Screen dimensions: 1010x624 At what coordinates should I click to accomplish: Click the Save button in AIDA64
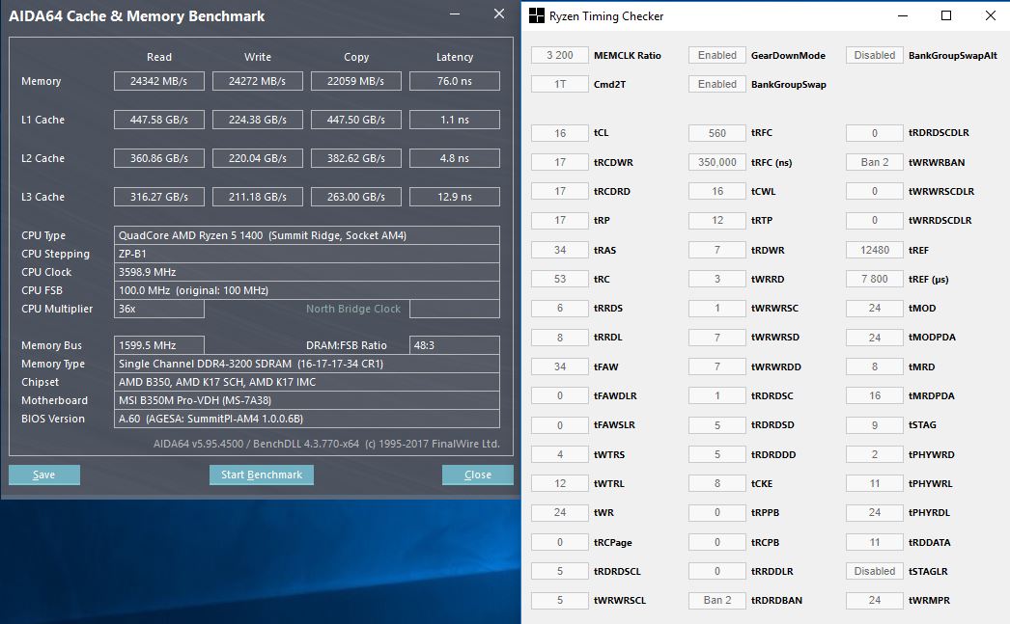click(44, 475)
